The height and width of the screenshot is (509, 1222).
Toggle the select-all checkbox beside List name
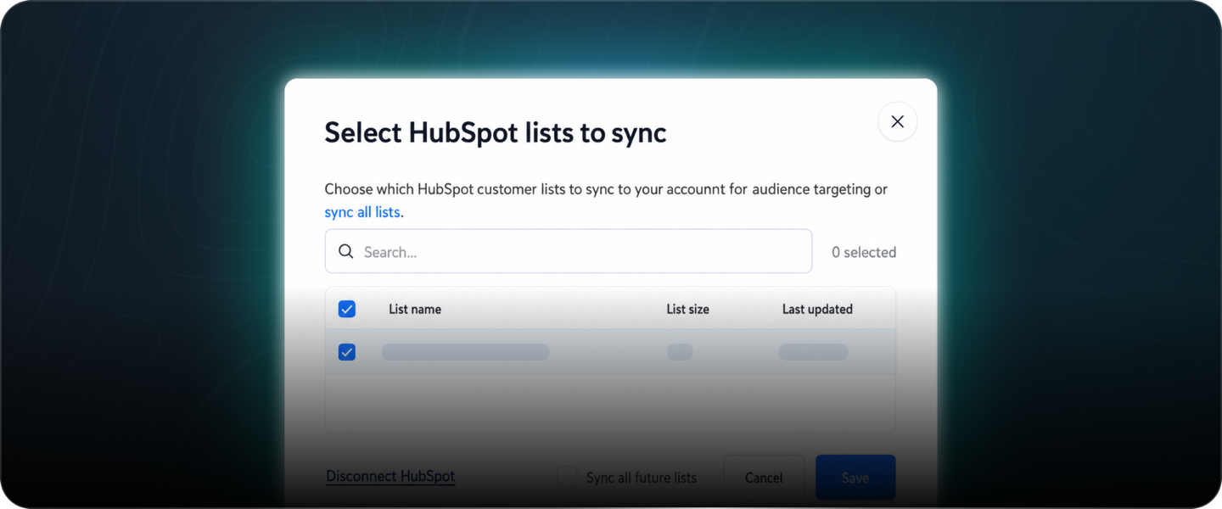(x=347, y=309)
